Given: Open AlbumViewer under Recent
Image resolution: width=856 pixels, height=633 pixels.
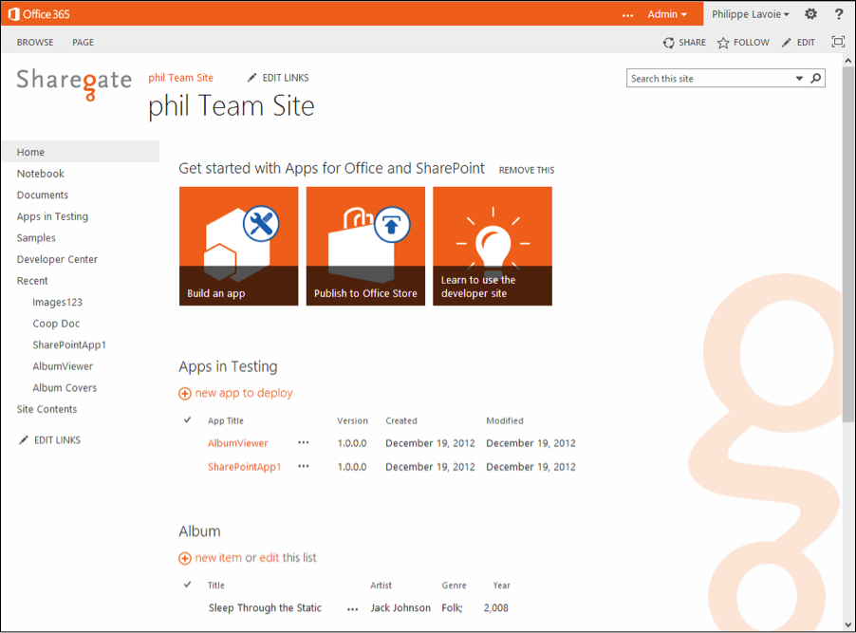Looking at the screenshot, I should 63,366.
